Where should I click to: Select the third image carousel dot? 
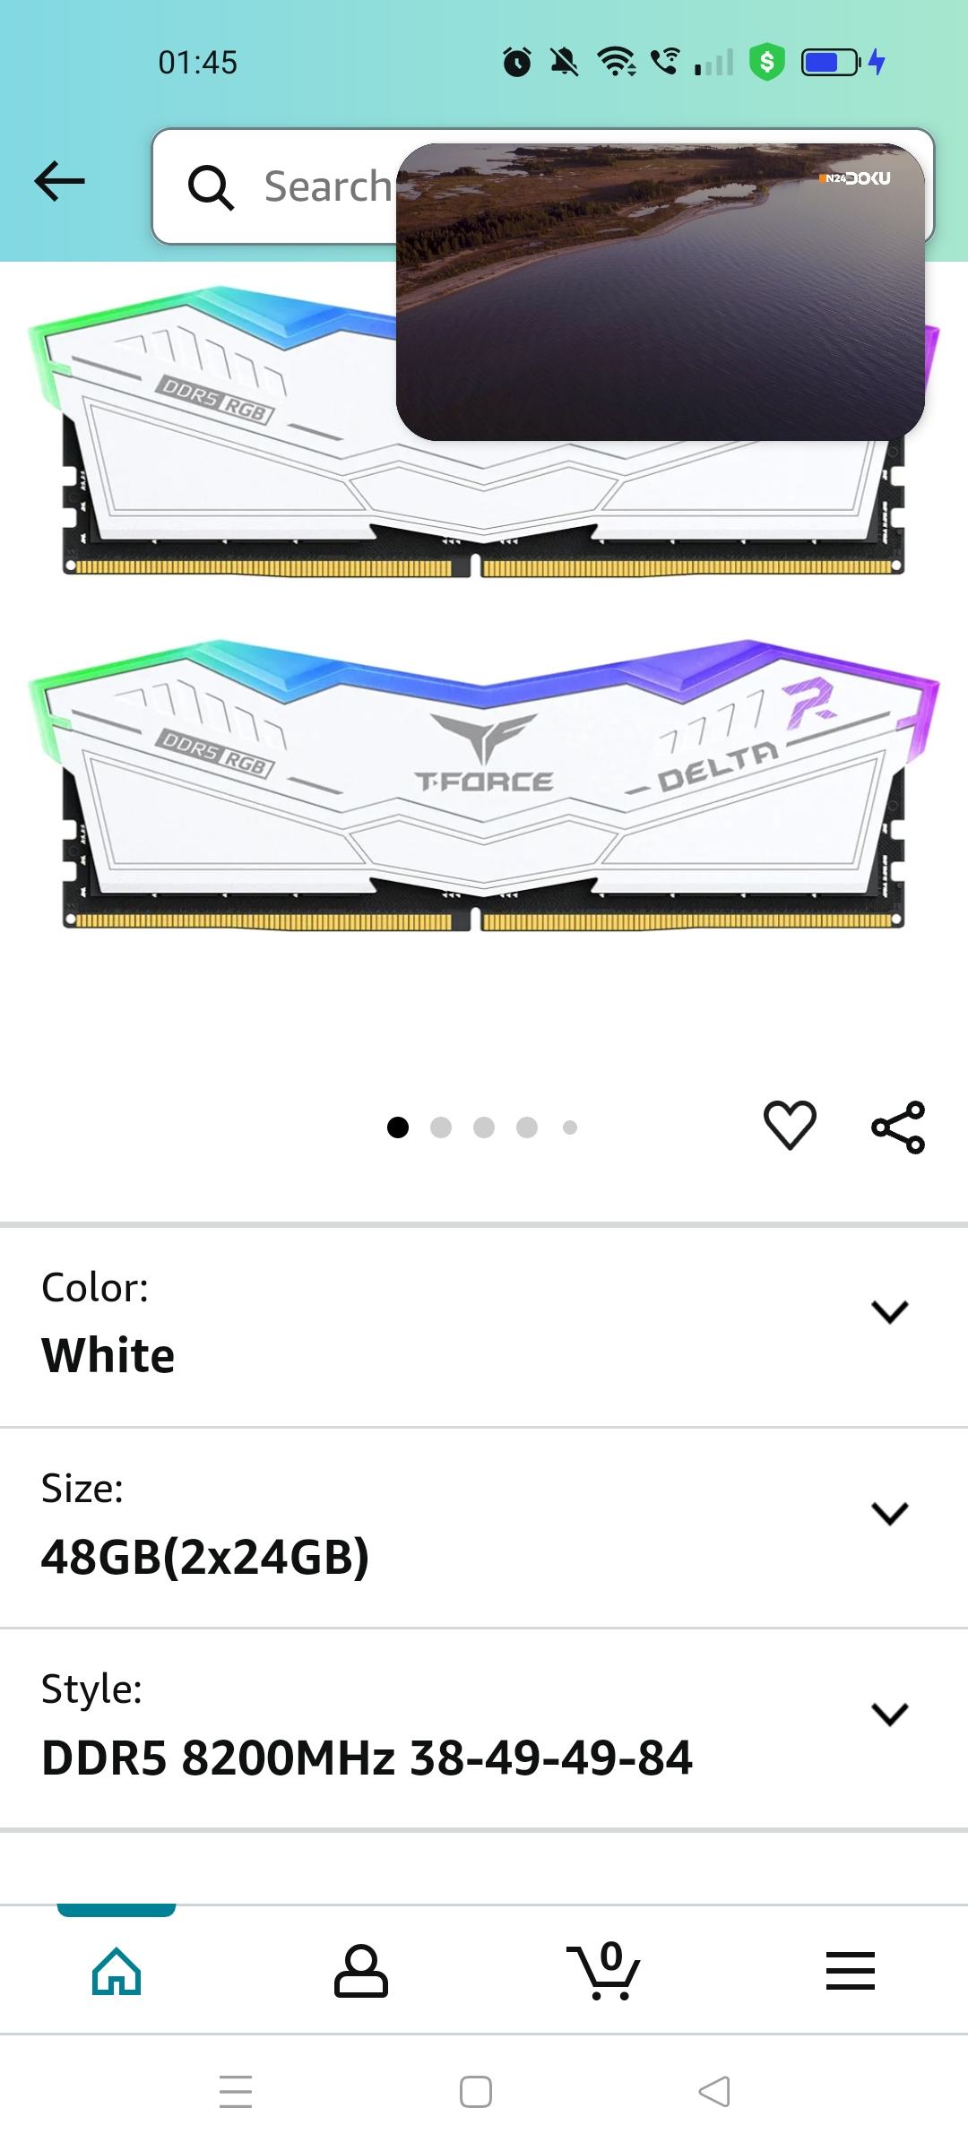484,1127
